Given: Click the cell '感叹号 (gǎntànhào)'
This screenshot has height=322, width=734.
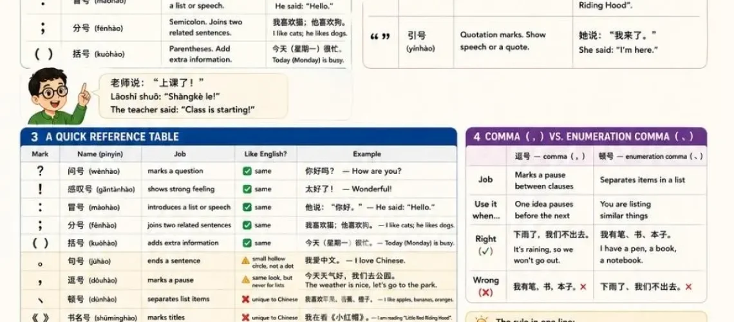Looking at the screenshot, I should click(101, 189).
